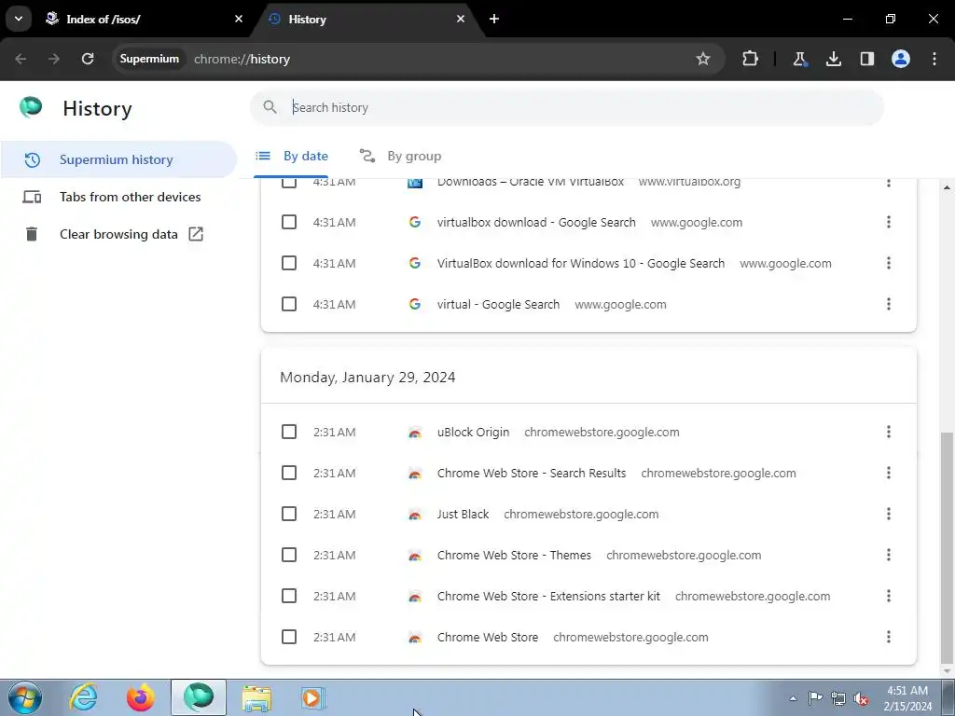The width and height of the screenshot is (955, 716).
Task: Open the virtualbox download - Google Search link
Action: click(536, 222)
